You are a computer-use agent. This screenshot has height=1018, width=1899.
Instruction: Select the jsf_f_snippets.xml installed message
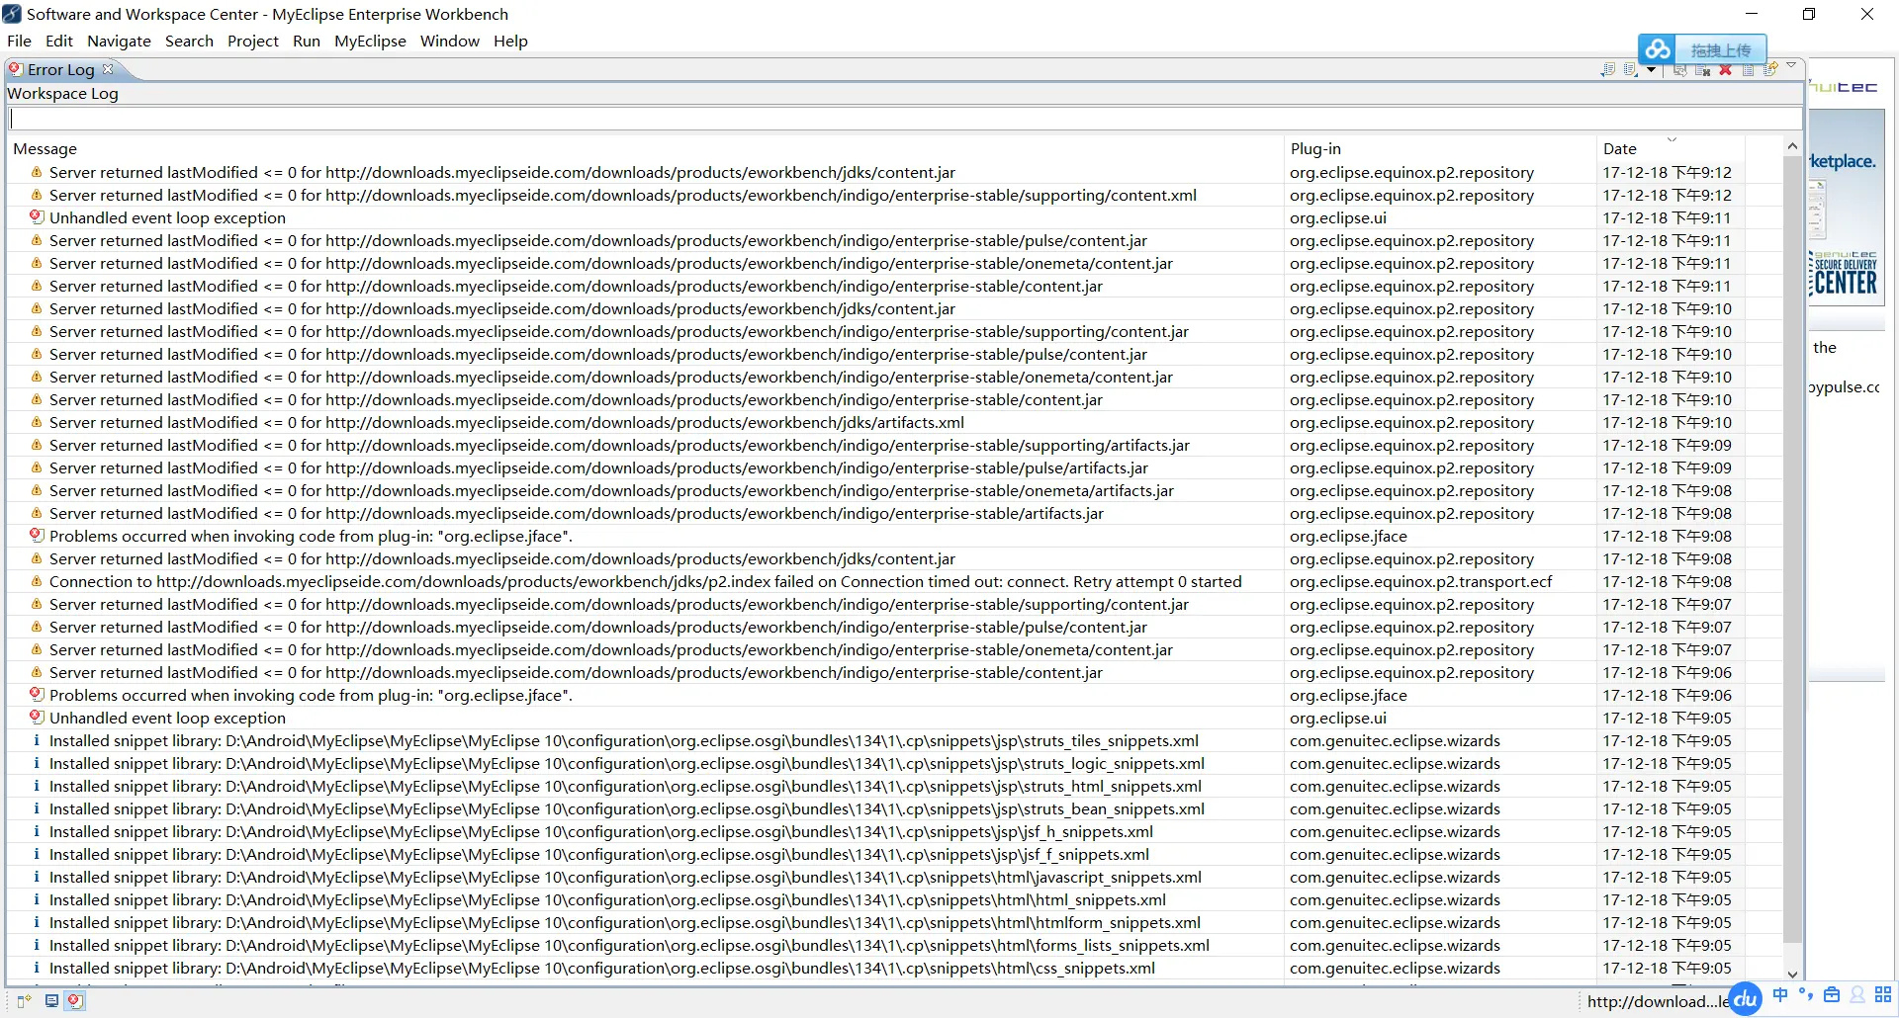point(599,854)
